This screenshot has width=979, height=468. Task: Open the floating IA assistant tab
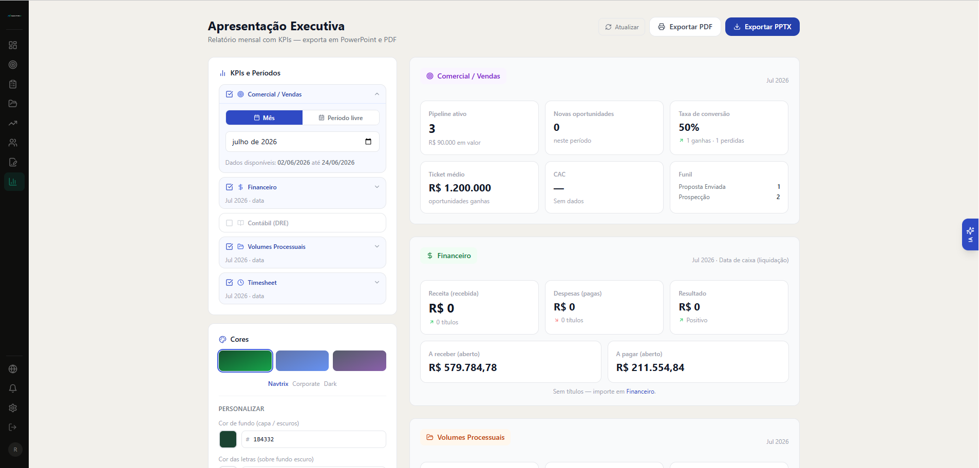970,235
